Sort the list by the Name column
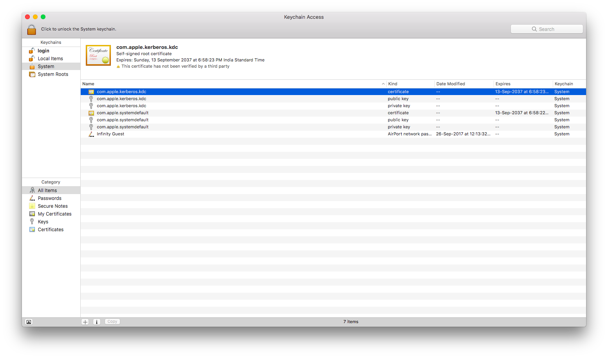This screenshot has width=608, height=358. (233, 84)
